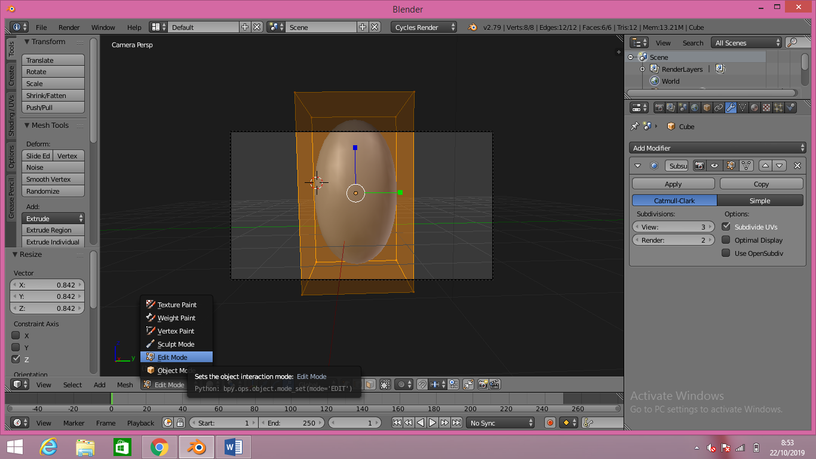Toggle Subsurf viewport visibility eye icon
This screenshot has width=816, height=459.
(x=714, y=166)
